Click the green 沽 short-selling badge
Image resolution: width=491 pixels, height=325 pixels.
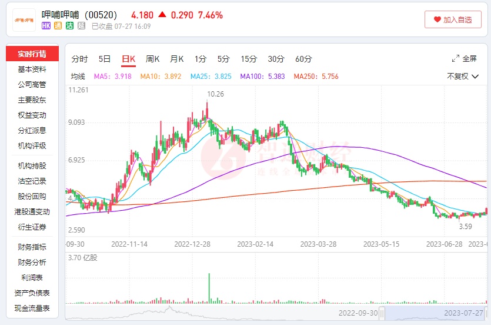click(x=69, y=26)
